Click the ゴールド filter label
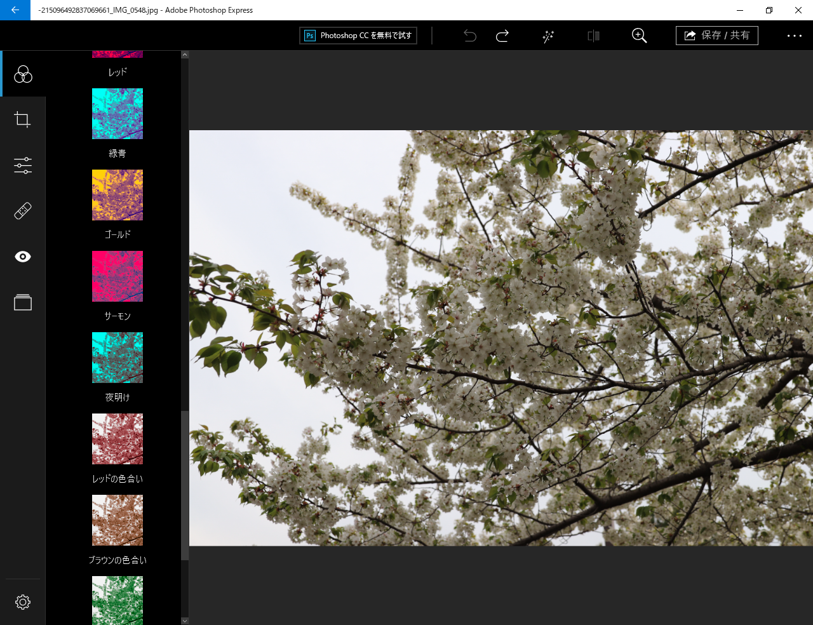813x625 pixels. point(118,235)
